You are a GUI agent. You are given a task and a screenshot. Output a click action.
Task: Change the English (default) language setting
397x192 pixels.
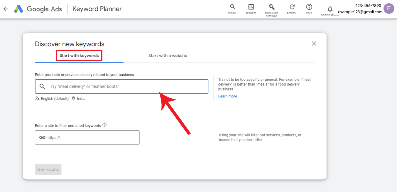coord(55,99)
